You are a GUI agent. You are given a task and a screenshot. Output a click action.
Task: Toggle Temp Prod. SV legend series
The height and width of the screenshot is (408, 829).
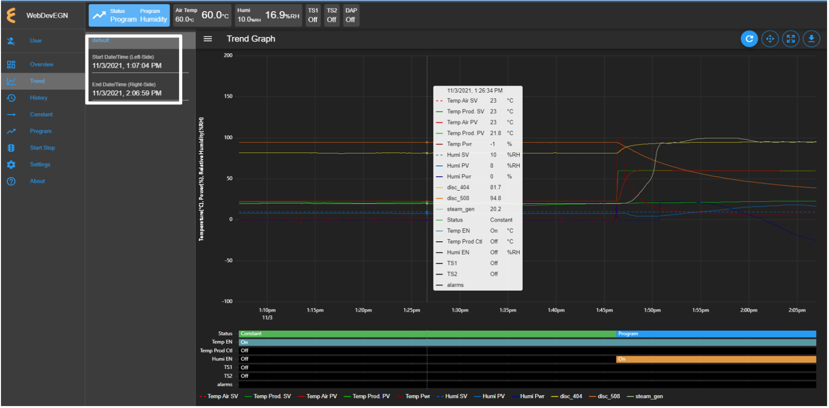click(268, 396)
